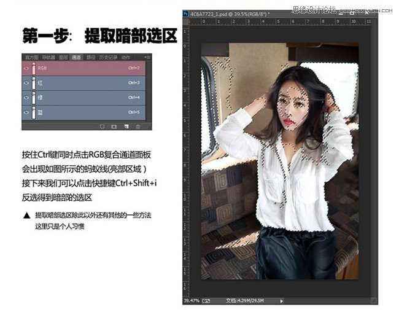Click the 绿 channel thumbnail
This screenshot has height=315, width=399.
[x=34, y=98]
